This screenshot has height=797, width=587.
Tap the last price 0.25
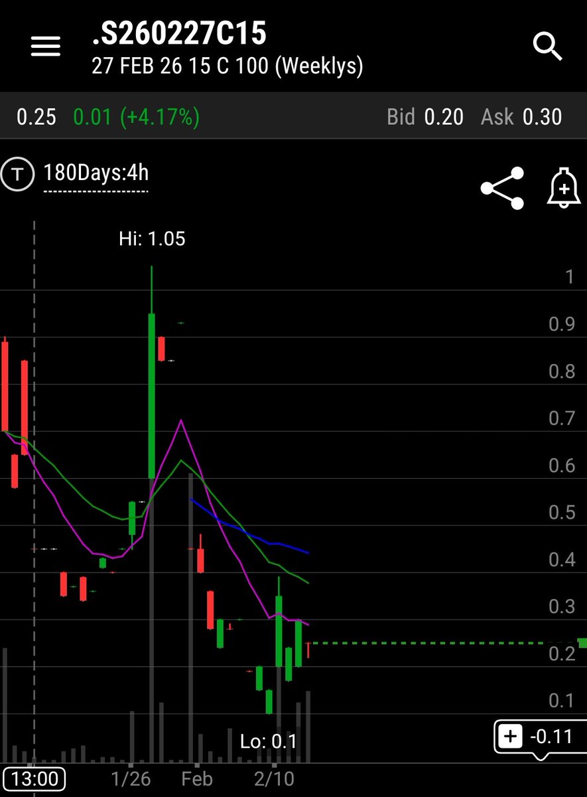(x=36, y=117)
